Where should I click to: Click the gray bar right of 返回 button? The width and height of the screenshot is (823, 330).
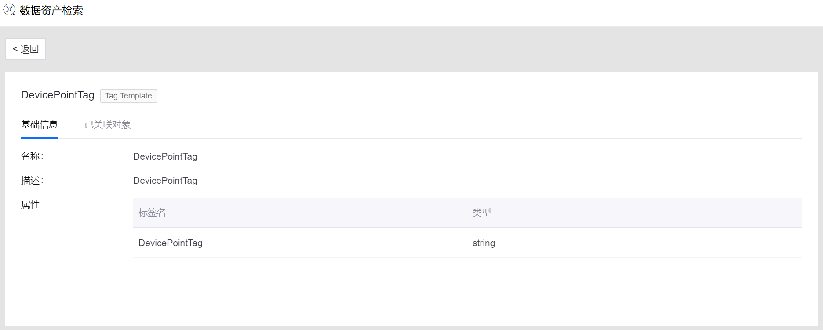tap(396, 49)
